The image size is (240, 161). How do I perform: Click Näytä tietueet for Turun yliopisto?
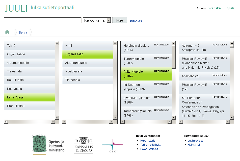[x=162, y=58]
